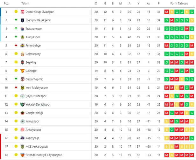This screenshot has width=196, height=160.
Task: Click the Galatasaray club logo
Action: tap(22, 54)
